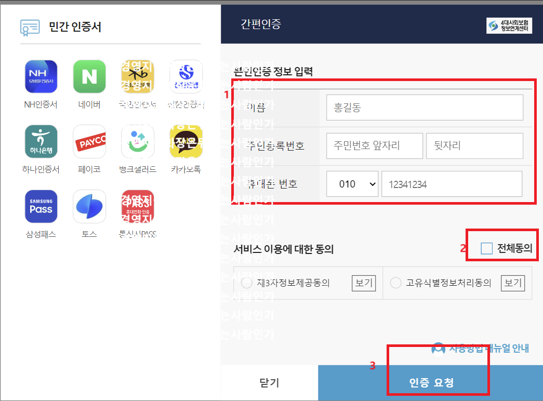The width and height of the screenshot is (543, 401).
Task: Select the 하나인증서 icon
Action: click(x=41, y=141)
